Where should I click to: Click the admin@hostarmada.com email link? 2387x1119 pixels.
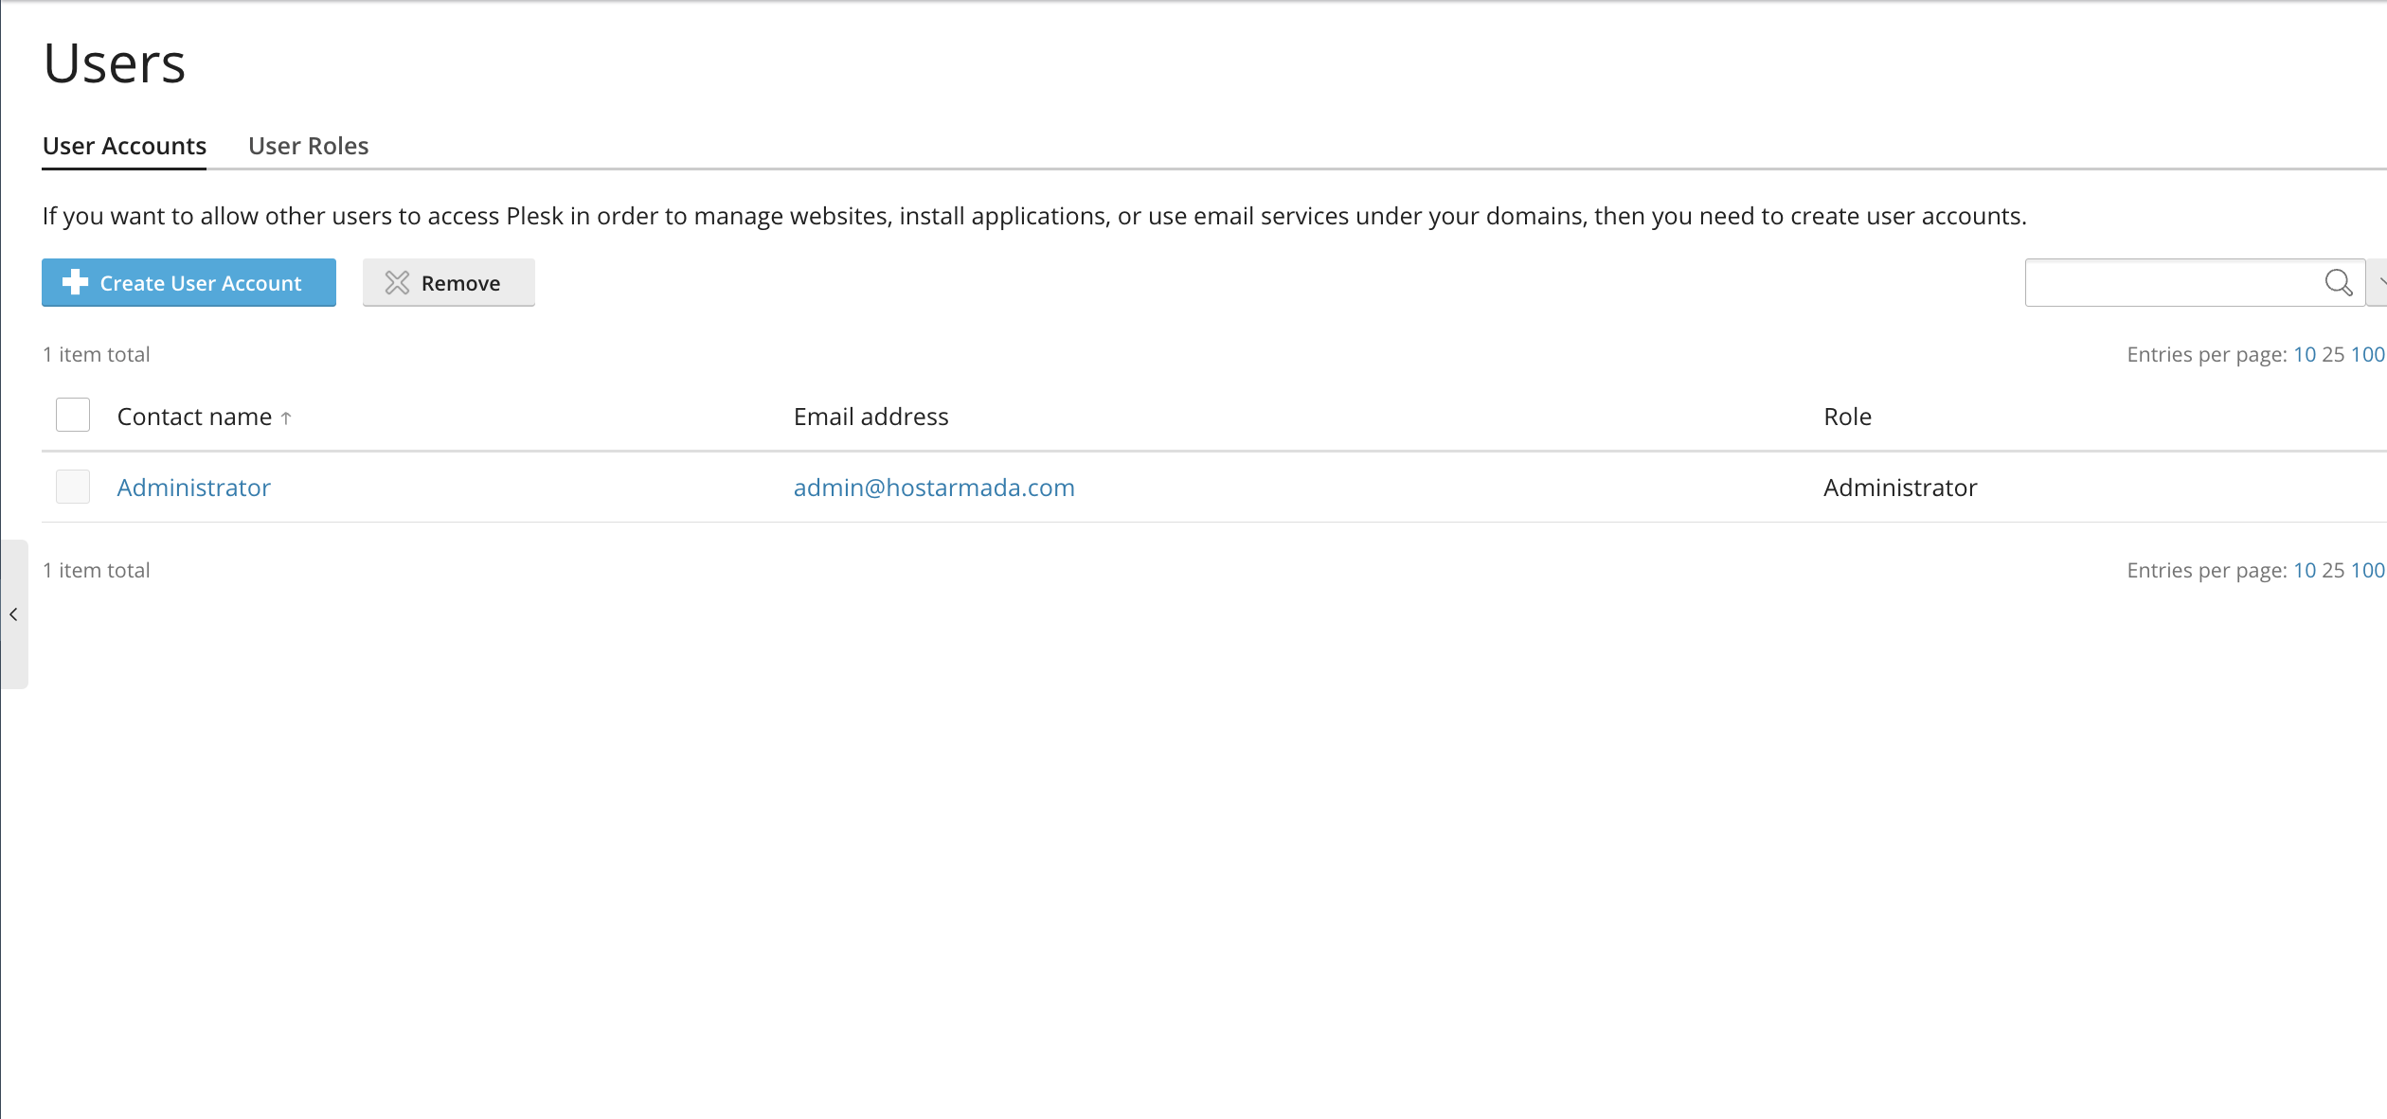click(x=934, y=488)
